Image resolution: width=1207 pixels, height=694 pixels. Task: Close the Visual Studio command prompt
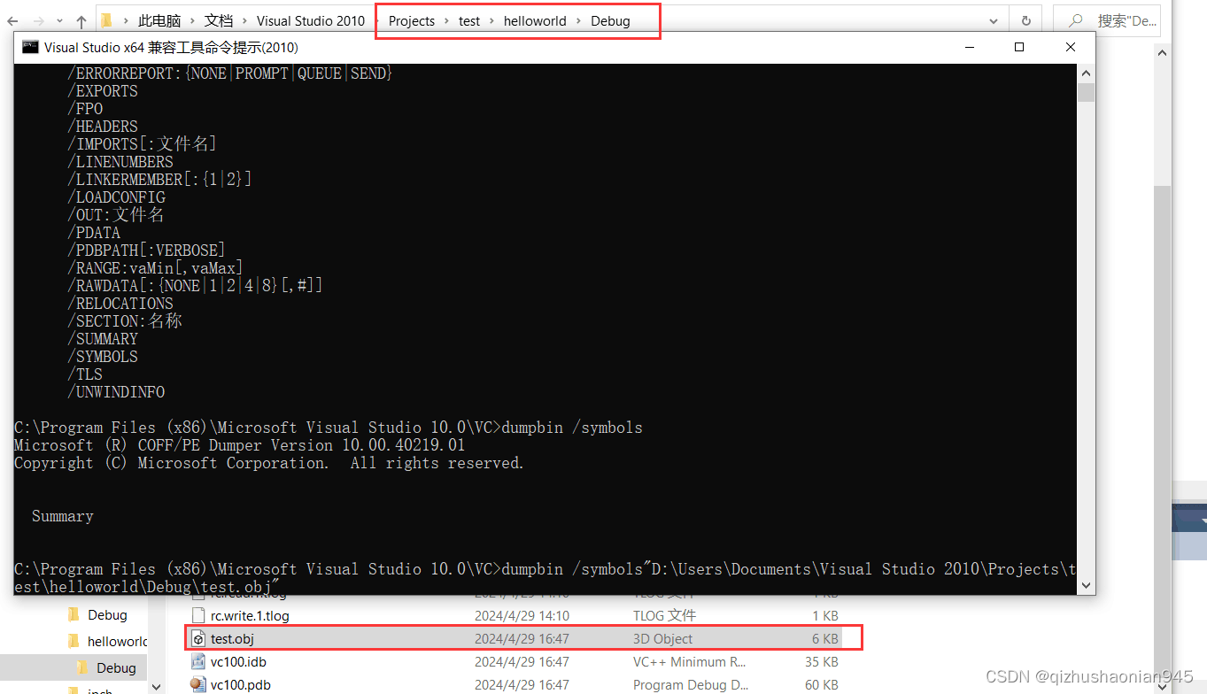(x=1071, y=47)
